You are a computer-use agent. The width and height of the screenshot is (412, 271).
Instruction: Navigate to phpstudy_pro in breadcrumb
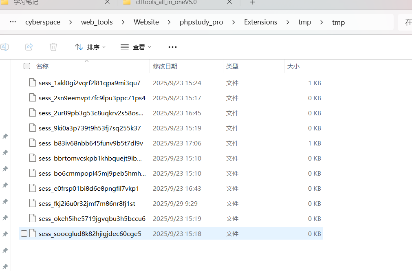[202, 22]
